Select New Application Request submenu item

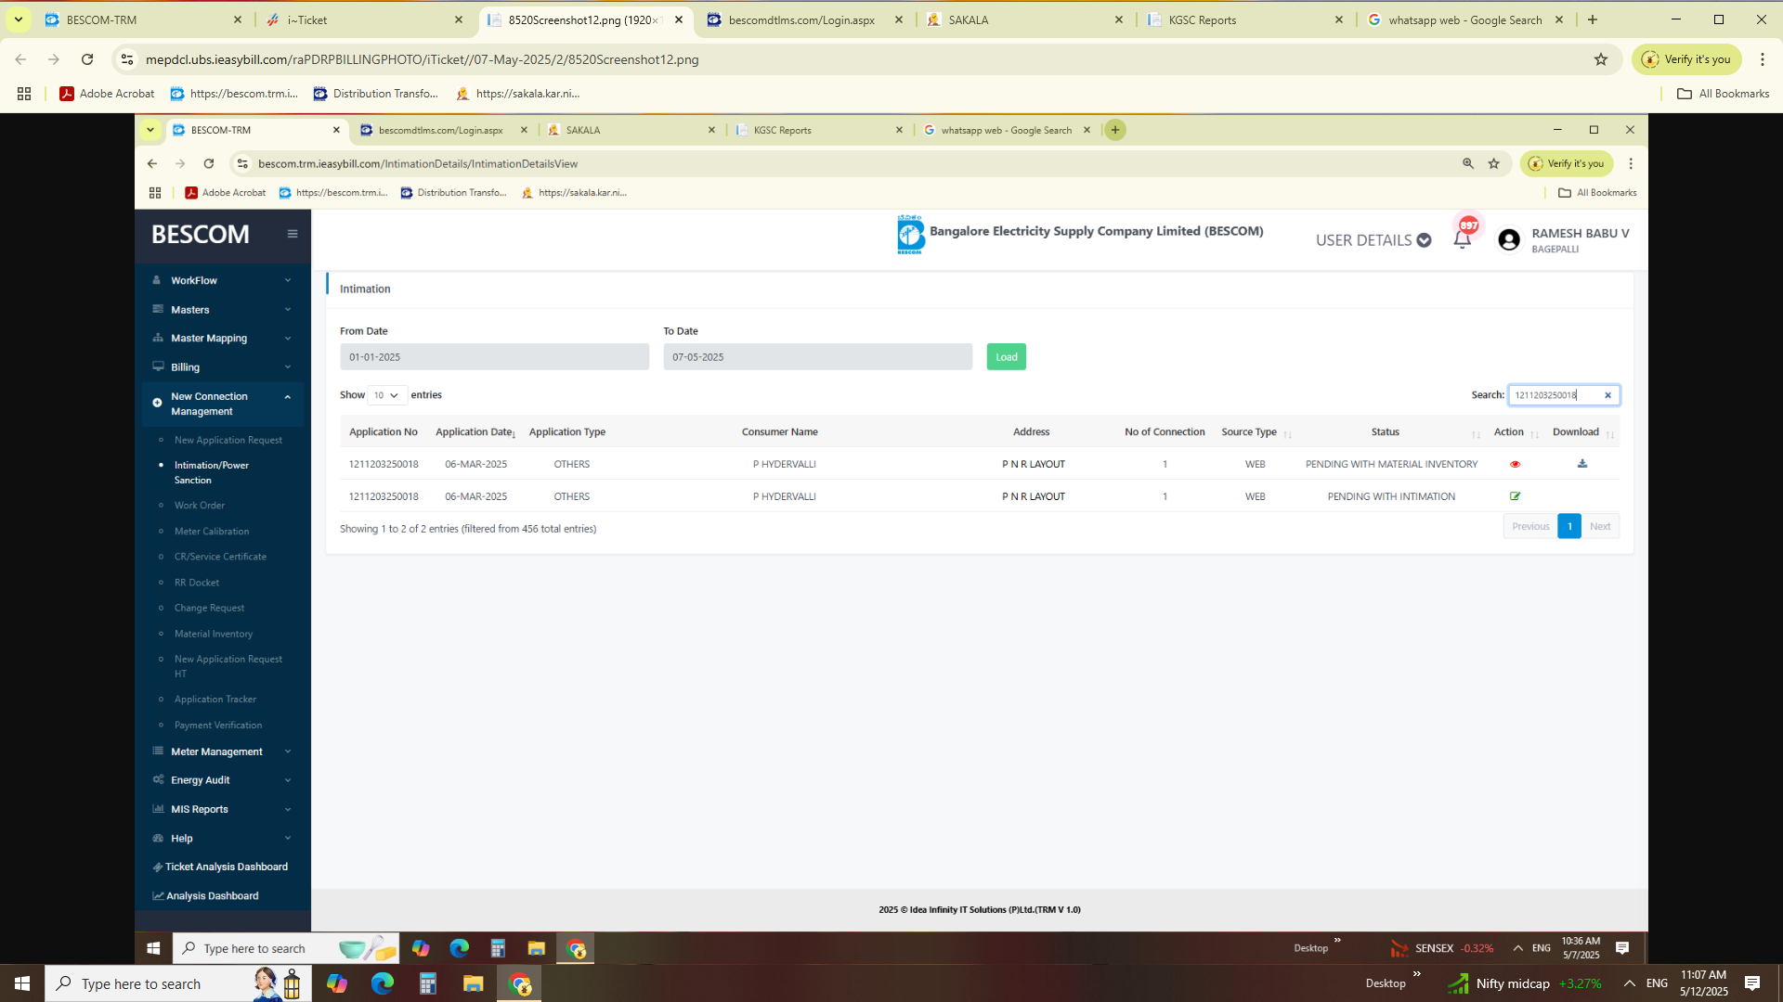tap(228, 440)
